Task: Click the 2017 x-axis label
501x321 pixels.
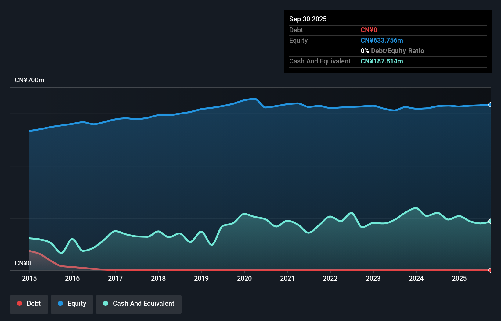Action: tap(115, 278)
